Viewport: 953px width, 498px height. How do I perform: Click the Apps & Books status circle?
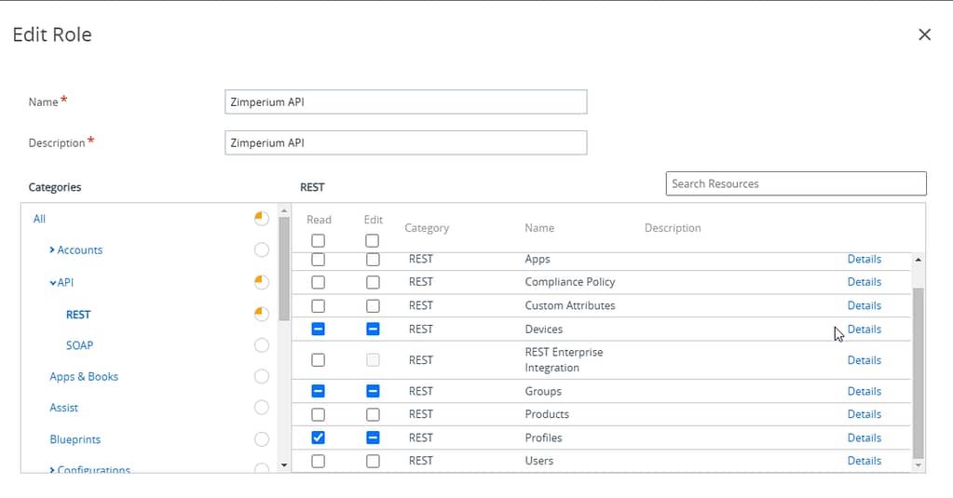click(x=262, y=376)
